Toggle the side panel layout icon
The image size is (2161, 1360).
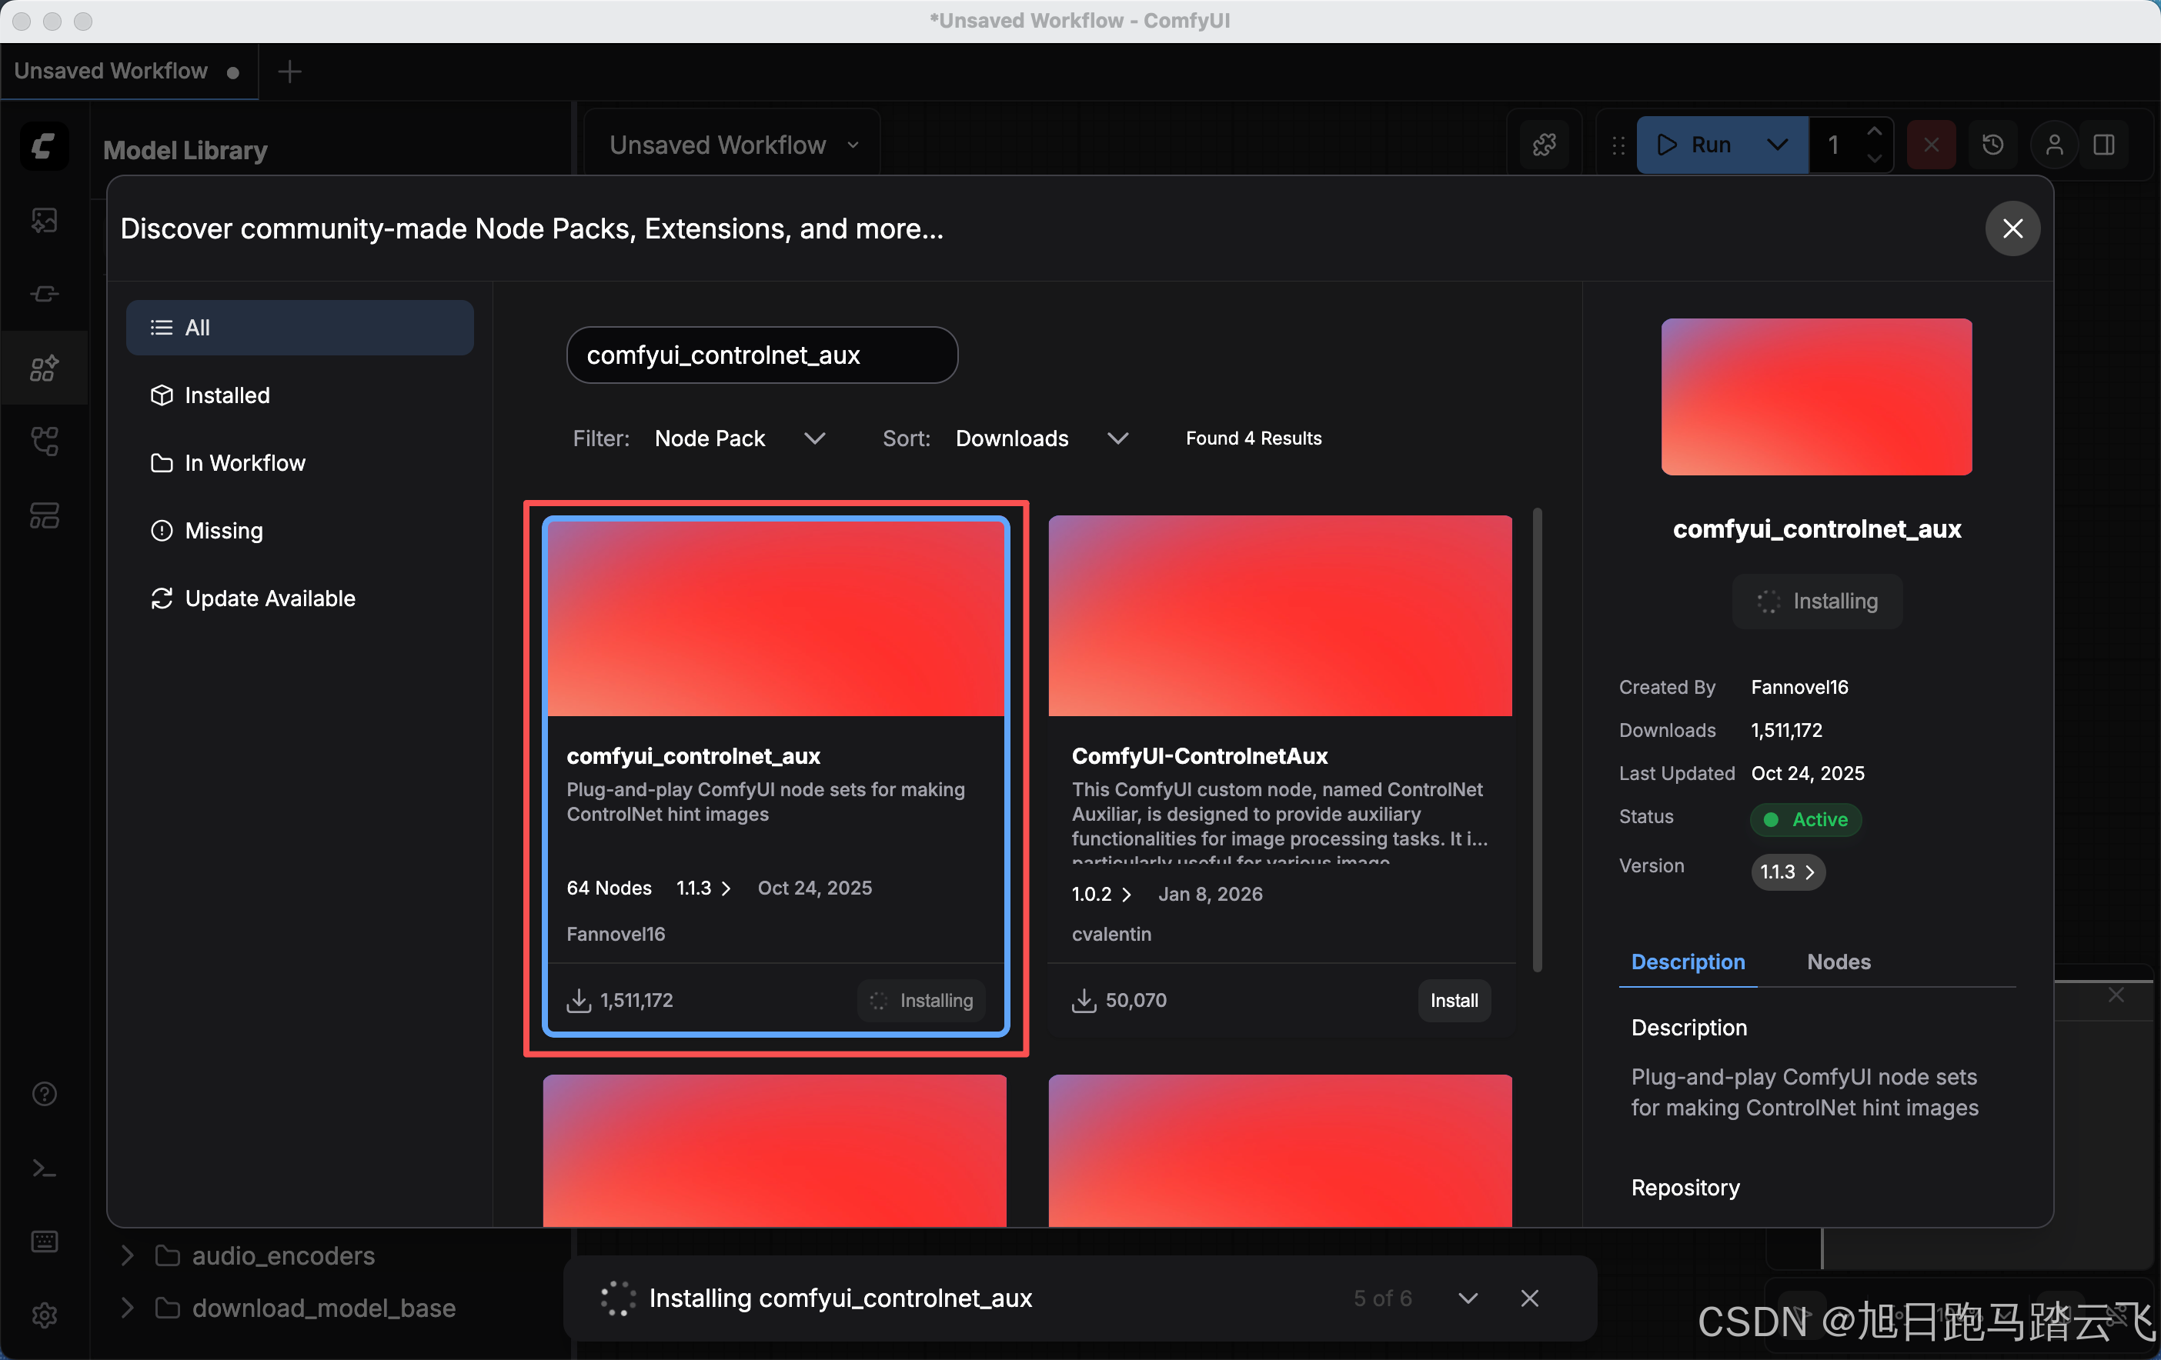point(2103,145)
